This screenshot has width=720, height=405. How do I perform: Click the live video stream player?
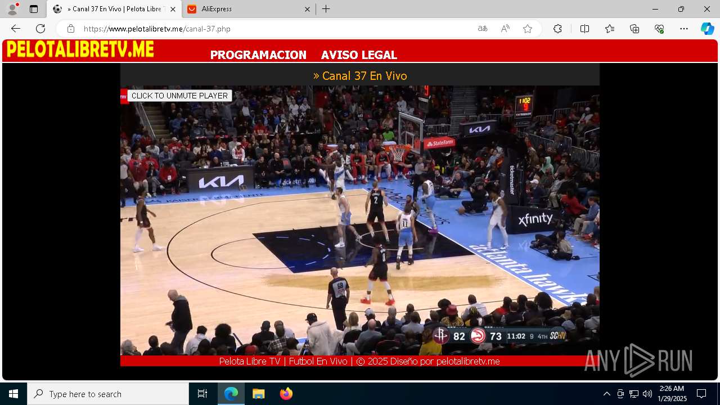360,220
